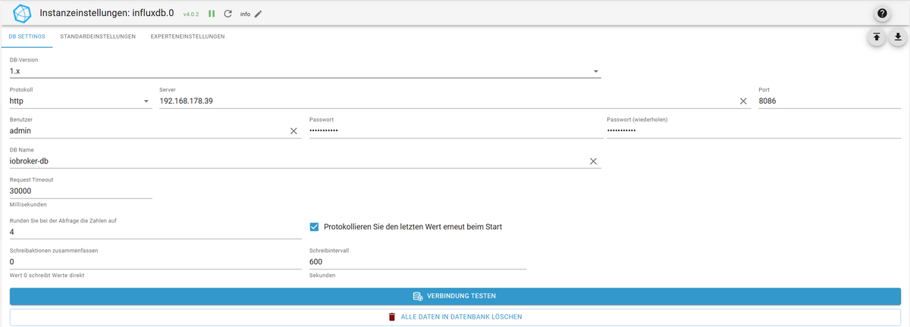The image size is (910, 327).
Task: Switch to Standardeinstellungen tab
Action: click(x=98, y=36)
